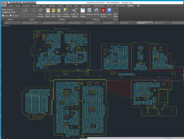The height and width of the screenshot is (139, 184).
Task: Click the New version button
Action: point(6,16)
